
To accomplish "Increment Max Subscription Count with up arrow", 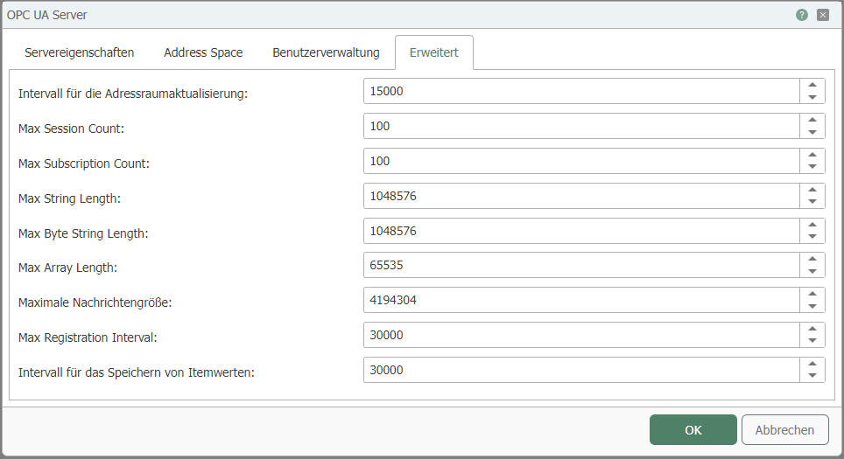I will (x=812, y=156).
